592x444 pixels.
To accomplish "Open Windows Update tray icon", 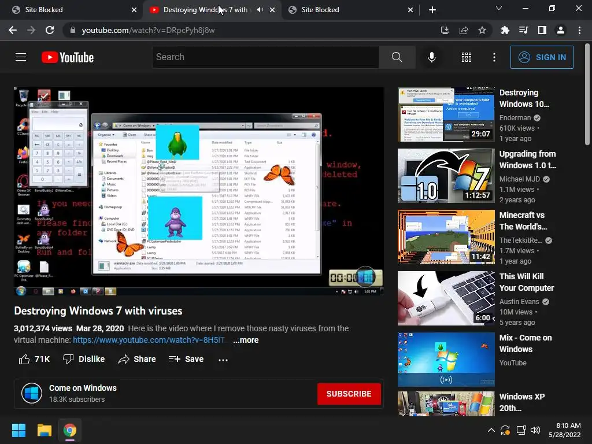I will click(x=505, y=430).
